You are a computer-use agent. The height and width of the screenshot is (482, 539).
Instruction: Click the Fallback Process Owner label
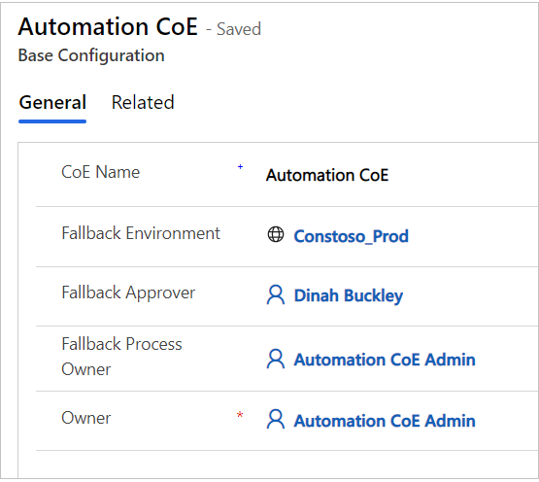[x=121, y=357]
